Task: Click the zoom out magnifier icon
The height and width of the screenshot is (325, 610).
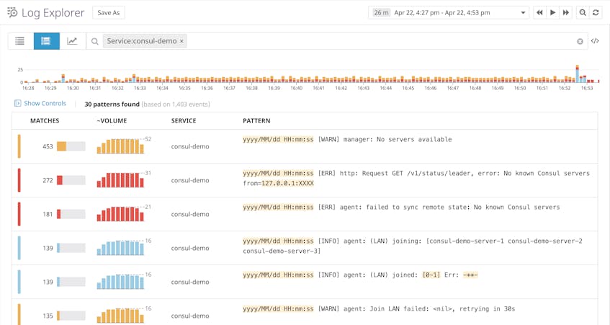Action: click(x=583, y=12)
